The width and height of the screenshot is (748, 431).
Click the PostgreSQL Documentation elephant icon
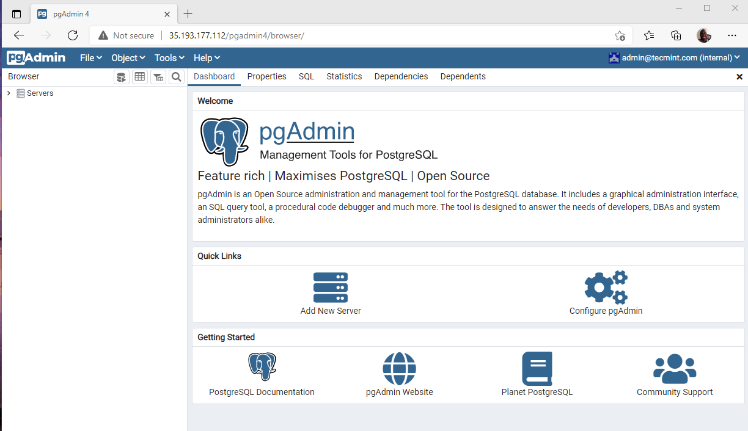[262, 367]
